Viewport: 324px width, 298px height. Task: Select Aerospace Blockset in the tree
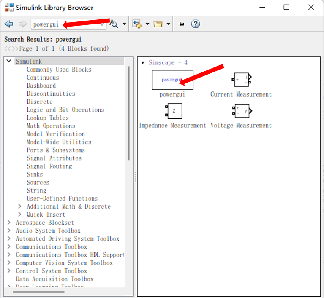click(45, 223)
